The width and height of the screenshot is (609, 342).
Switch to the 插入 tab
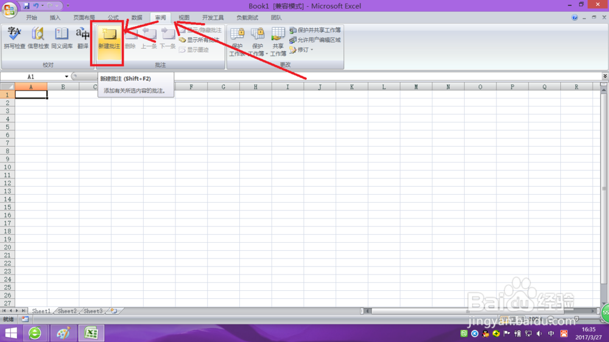[x=55, y=18]
